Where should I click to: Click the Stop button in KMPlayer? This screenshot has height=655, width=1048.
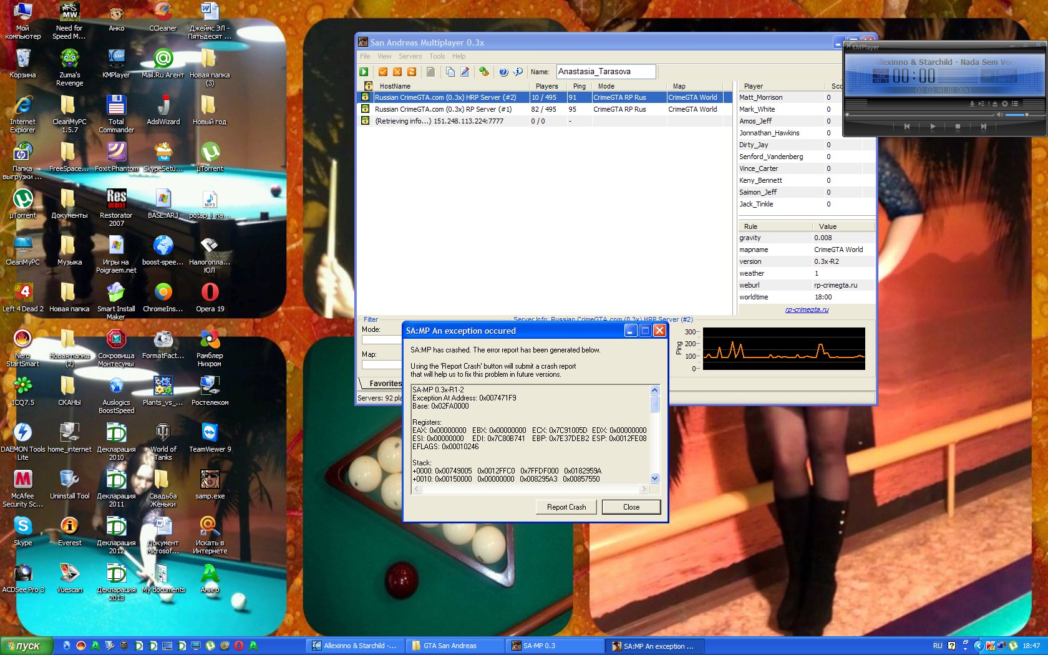pos(958,127)
